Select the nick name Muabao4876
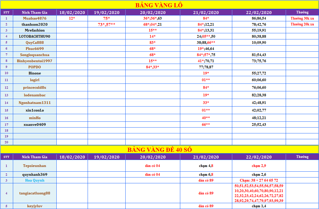The image size is (319, 209). tap(34, 18)
